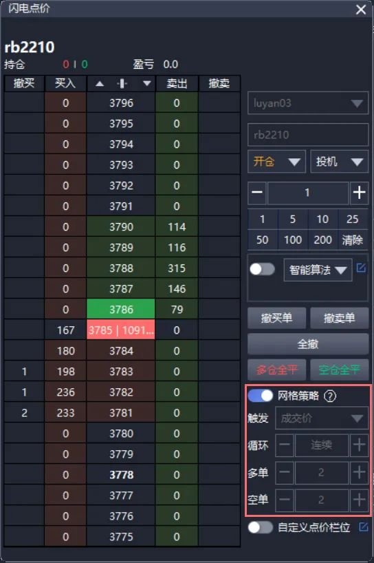Click the 卖出 cell 79 at price 3786
The image size is (374, 563).
tap(177, 309)
